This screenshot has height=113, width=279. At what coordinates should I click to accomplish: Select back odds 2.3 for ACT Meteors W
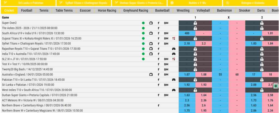click(x=187, y=100)
